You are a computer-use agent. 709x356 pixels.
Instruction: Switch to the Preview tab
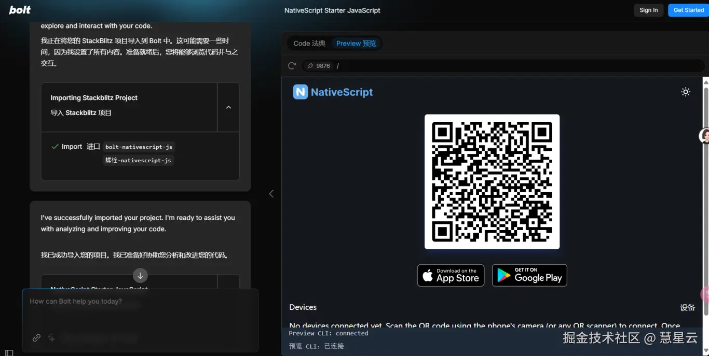pos(356,44)
